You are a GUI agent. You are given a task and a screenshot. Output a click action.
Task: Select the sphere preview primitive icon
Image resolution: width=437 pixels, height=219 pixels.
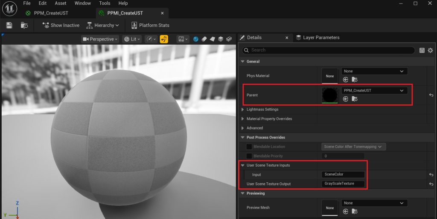click(x=195, y=39)
